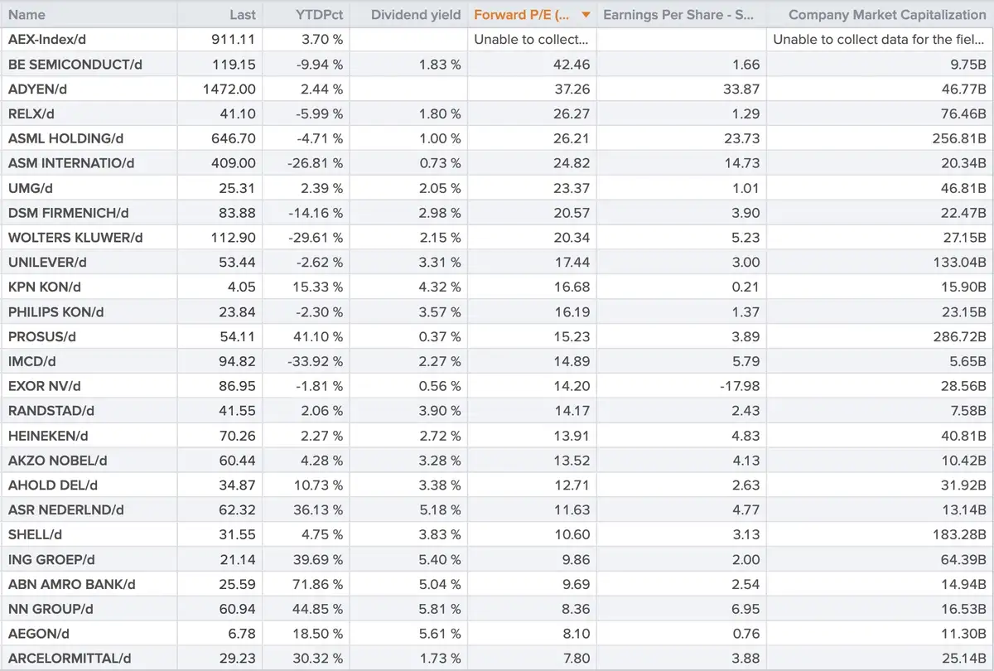Viewport: 994px width, 671px height.
Task: Click ING GROEP dividend yield 5.40 %
Action: tap(440, 561)
